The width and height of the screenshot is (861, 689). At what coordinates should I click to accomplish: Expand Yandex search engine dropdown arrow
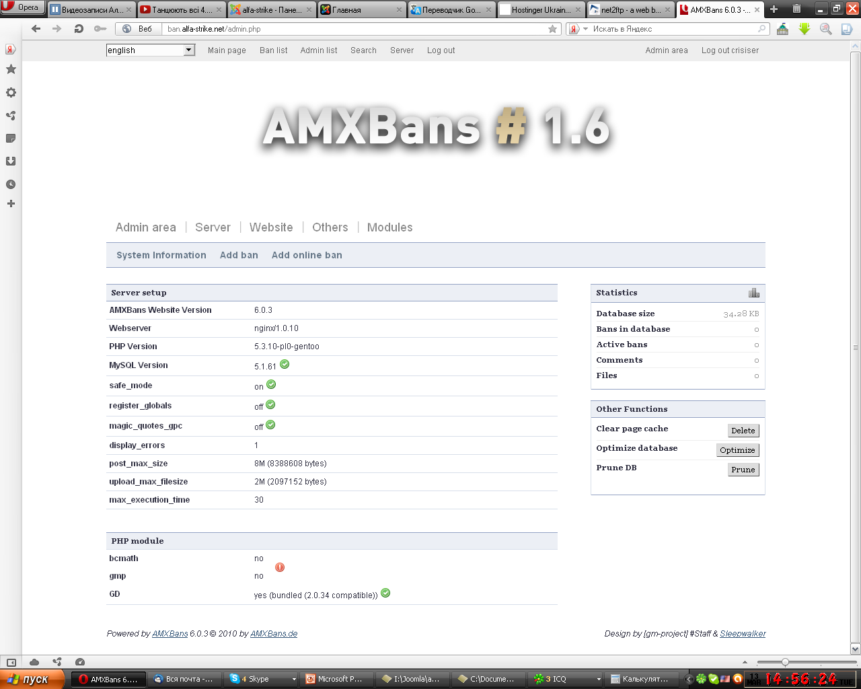585,29
